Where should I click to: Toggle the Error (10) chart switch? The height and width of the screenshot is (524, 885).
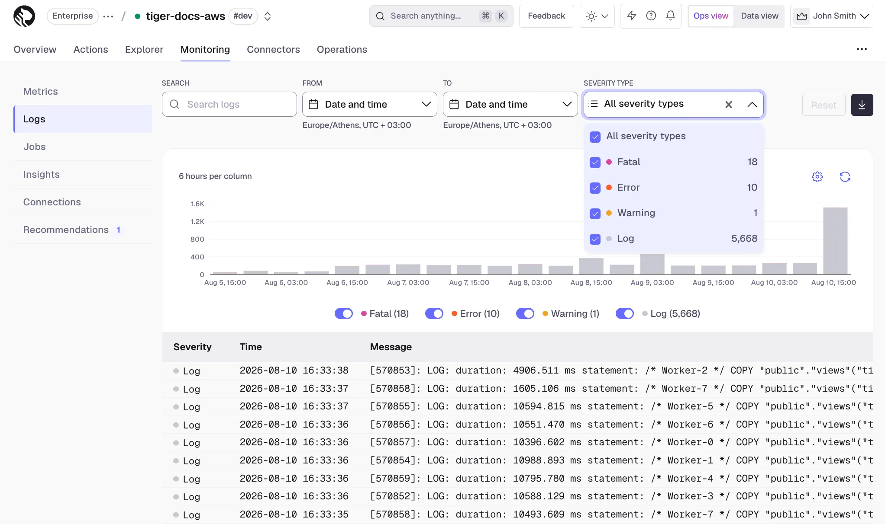[434, 313]
